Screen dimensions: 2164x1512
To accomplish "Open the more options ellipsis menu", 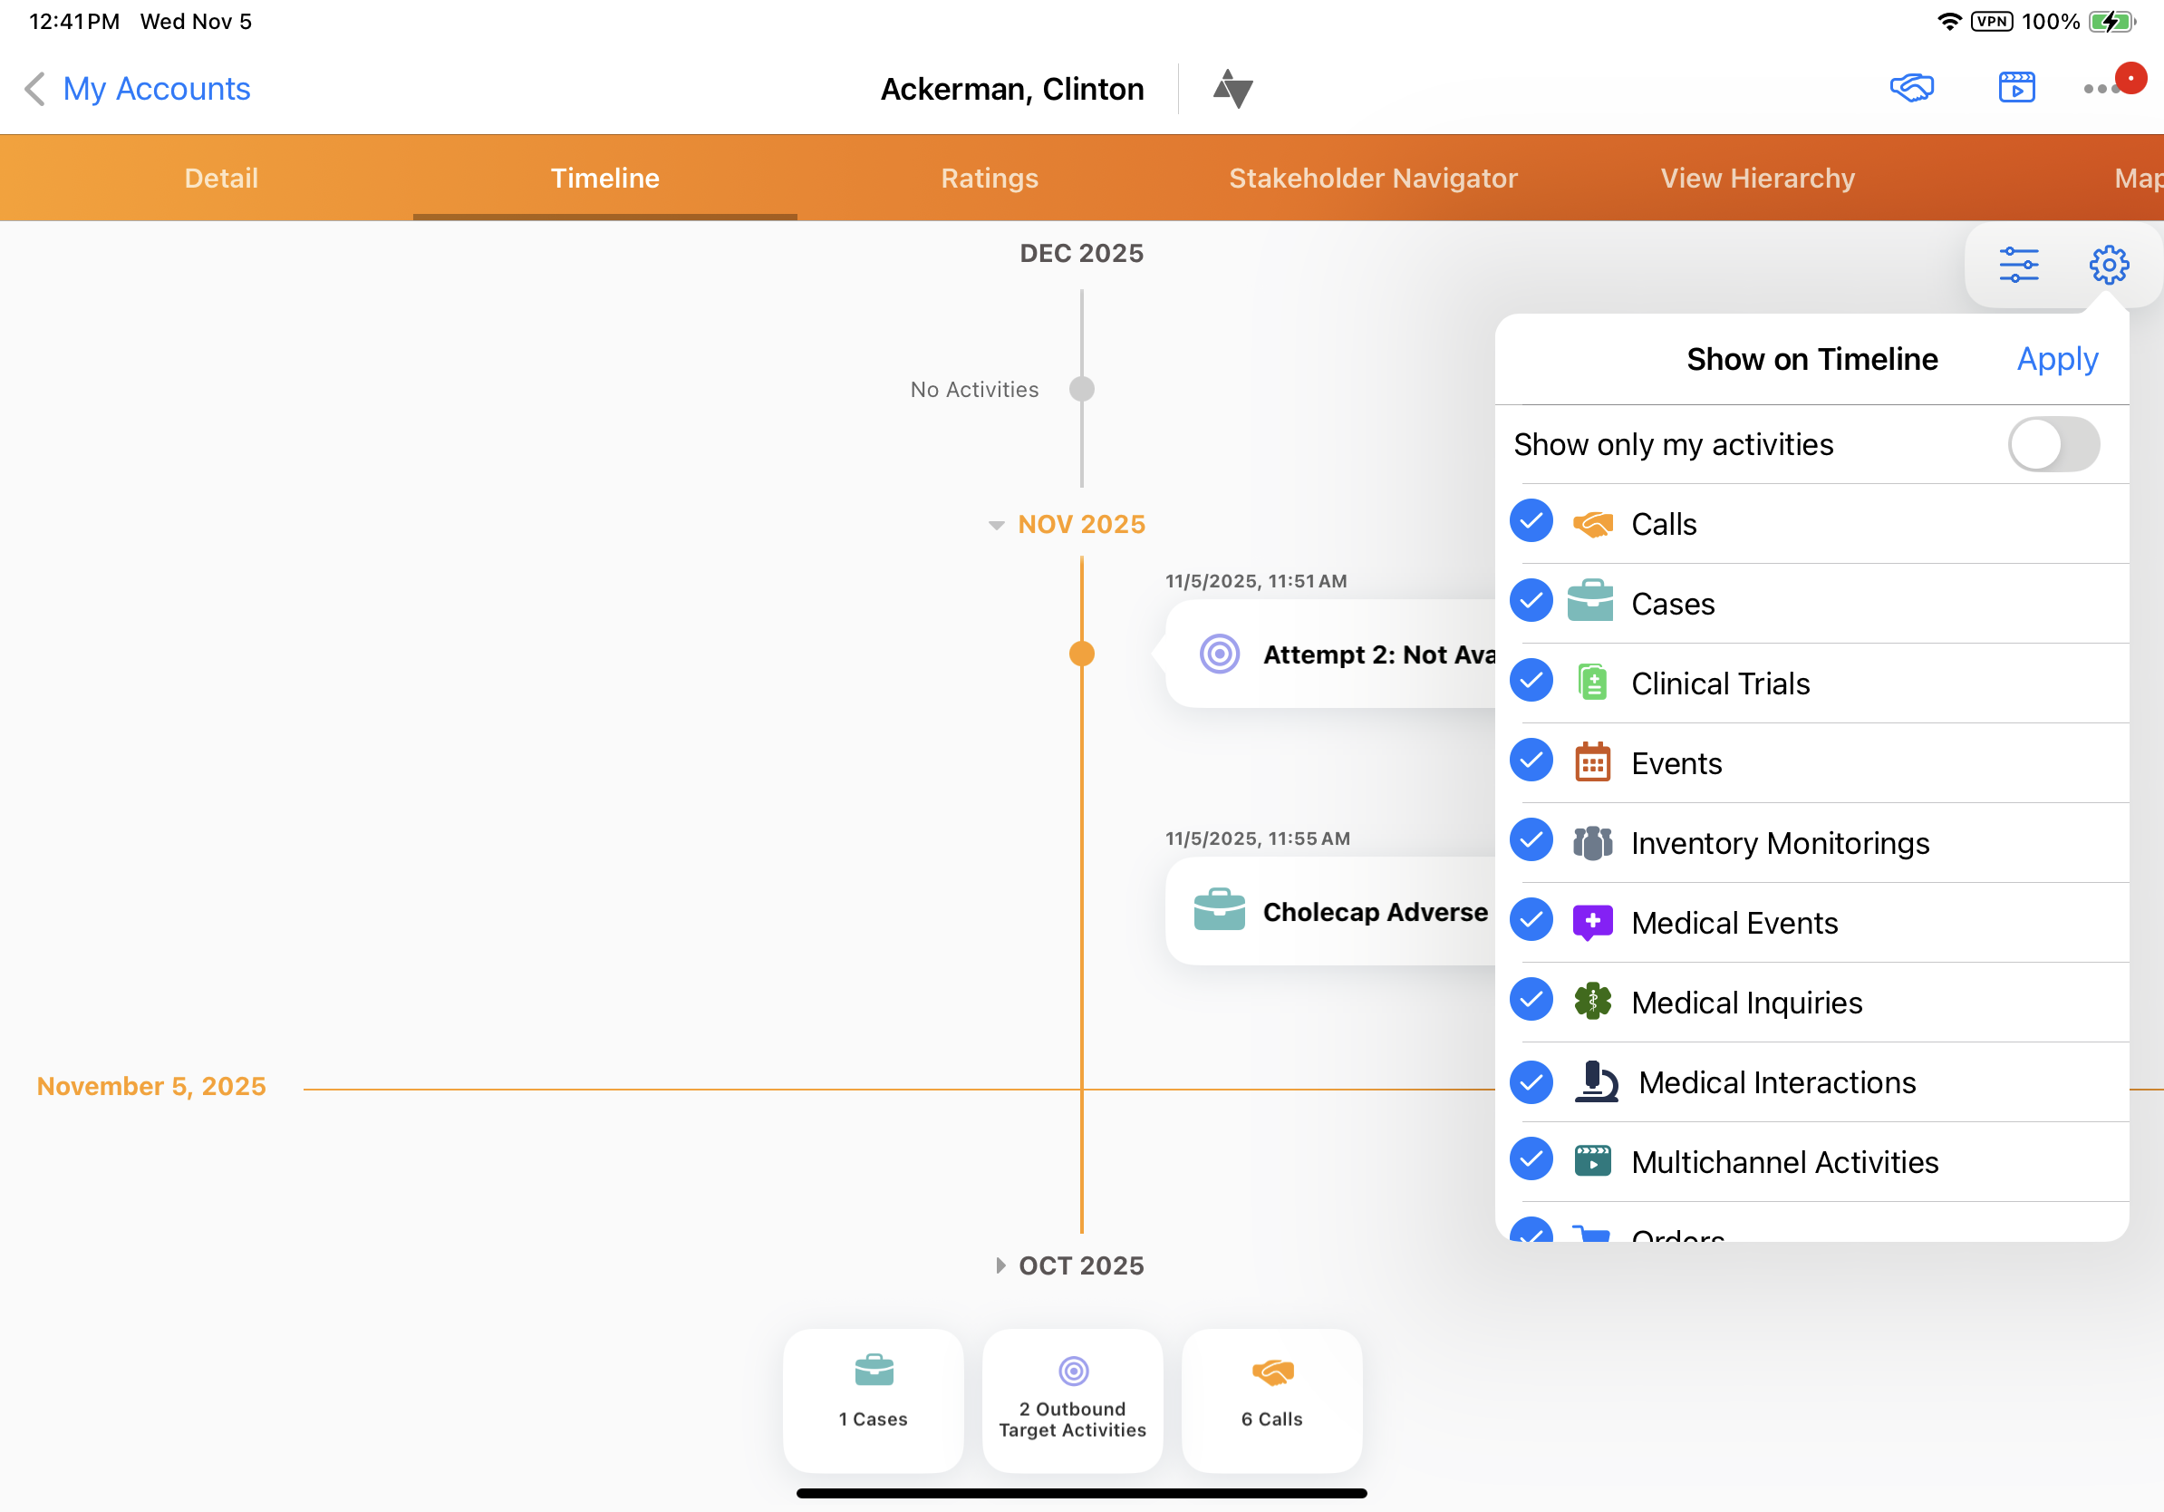I will click(x=2101, y=89).
